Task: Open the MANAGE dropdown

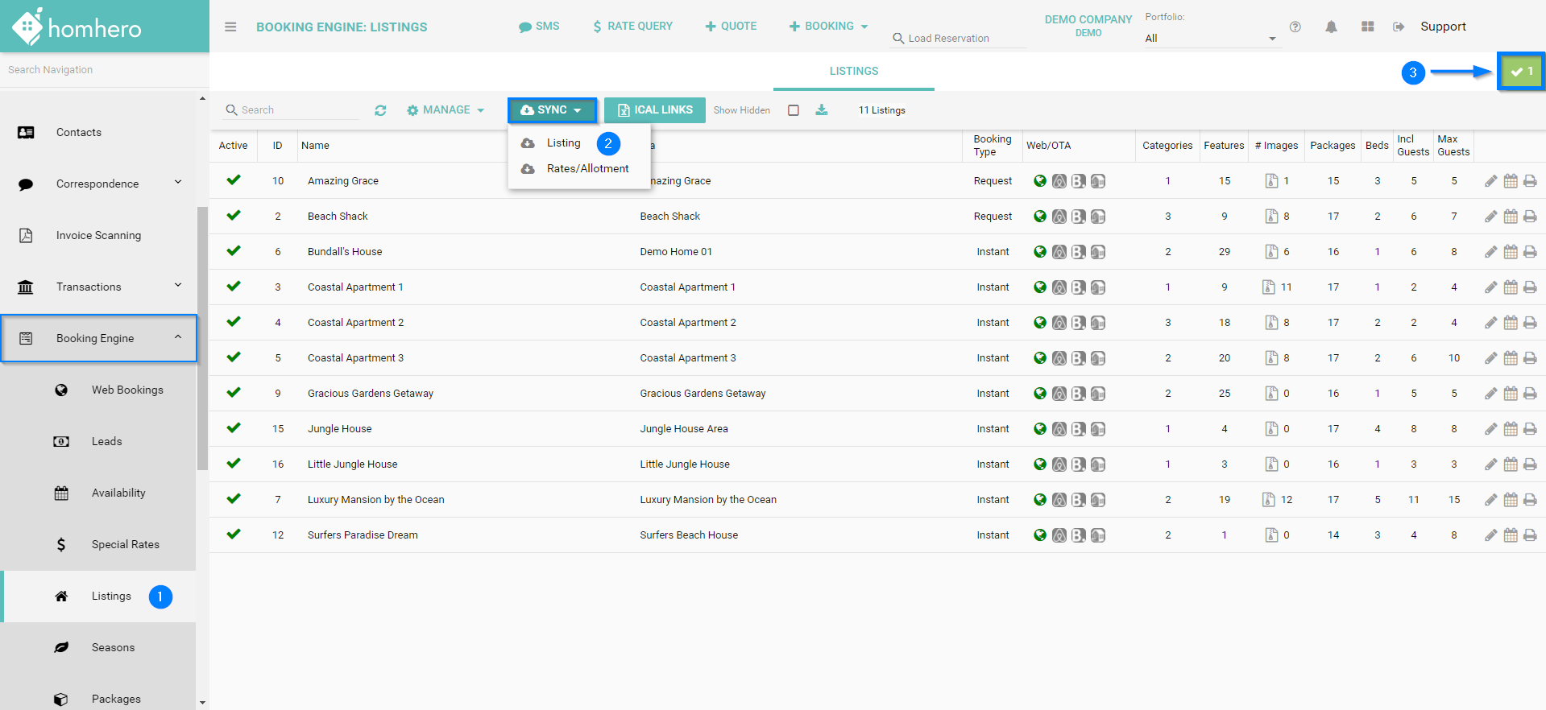Action: coord(446,110)
